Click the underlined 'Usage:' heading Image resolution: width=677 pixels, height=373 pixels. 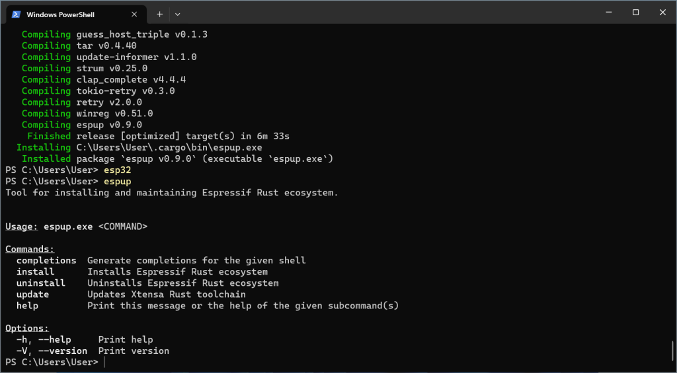pyautogui.click(x=22, y=226)
